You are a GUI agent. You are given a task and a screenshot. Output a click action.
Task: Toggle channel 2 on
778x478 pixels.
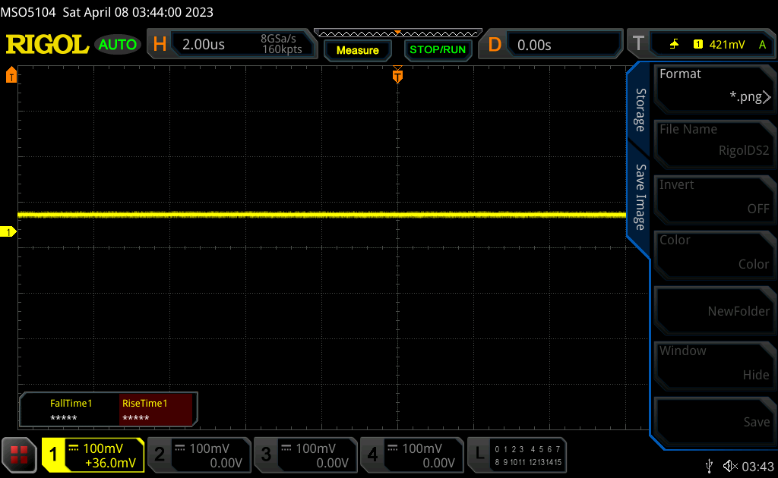pyautogui.click(x=198, y=454)
